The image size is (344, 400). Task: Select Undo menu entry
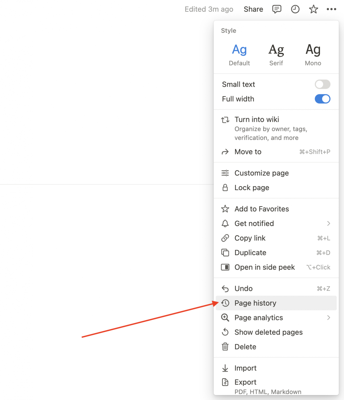coord(276,289)
